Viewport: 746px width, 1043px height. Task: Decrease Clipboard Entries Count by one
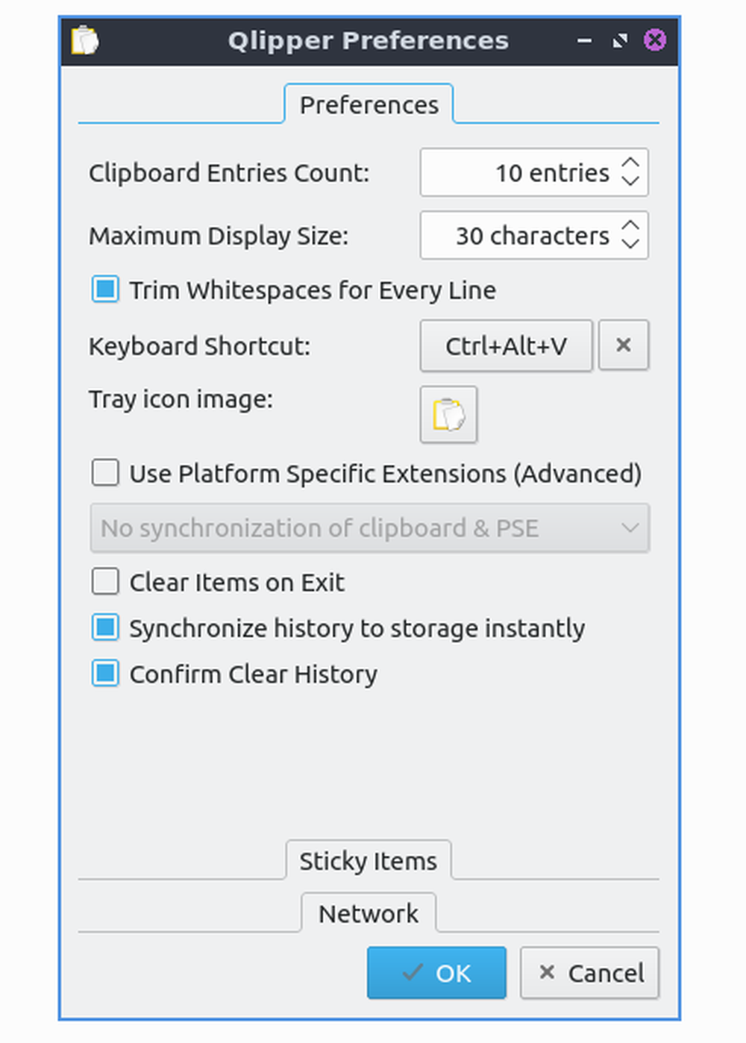(630, 181)
